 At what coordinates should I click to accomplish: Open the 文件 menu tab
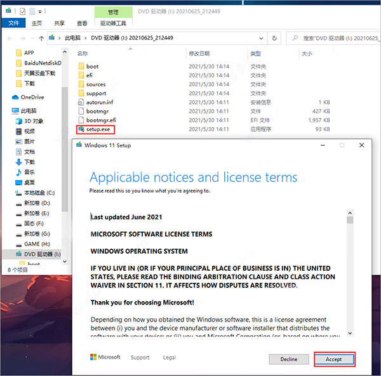tap(13, 23)
